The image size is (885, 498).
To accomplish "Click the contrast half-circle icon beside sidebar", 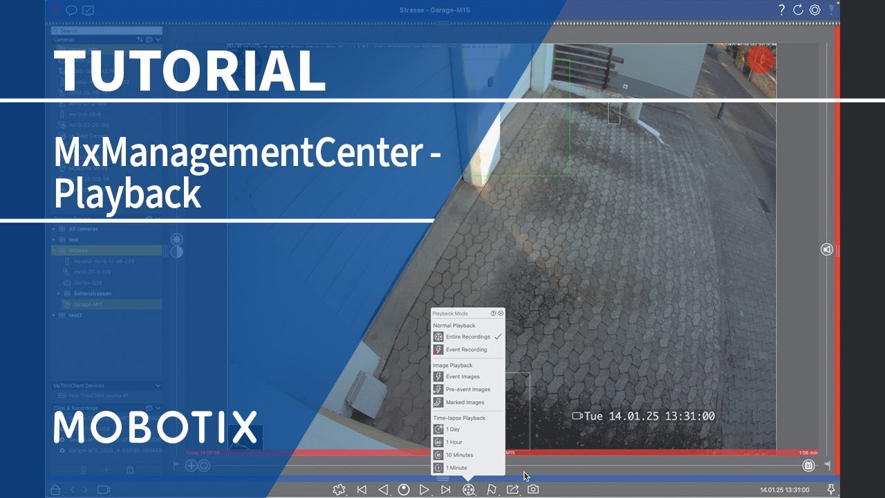I will [x=177, y=252].
